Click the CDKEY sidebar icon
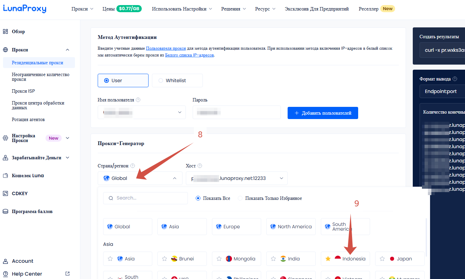 [5, 193]
